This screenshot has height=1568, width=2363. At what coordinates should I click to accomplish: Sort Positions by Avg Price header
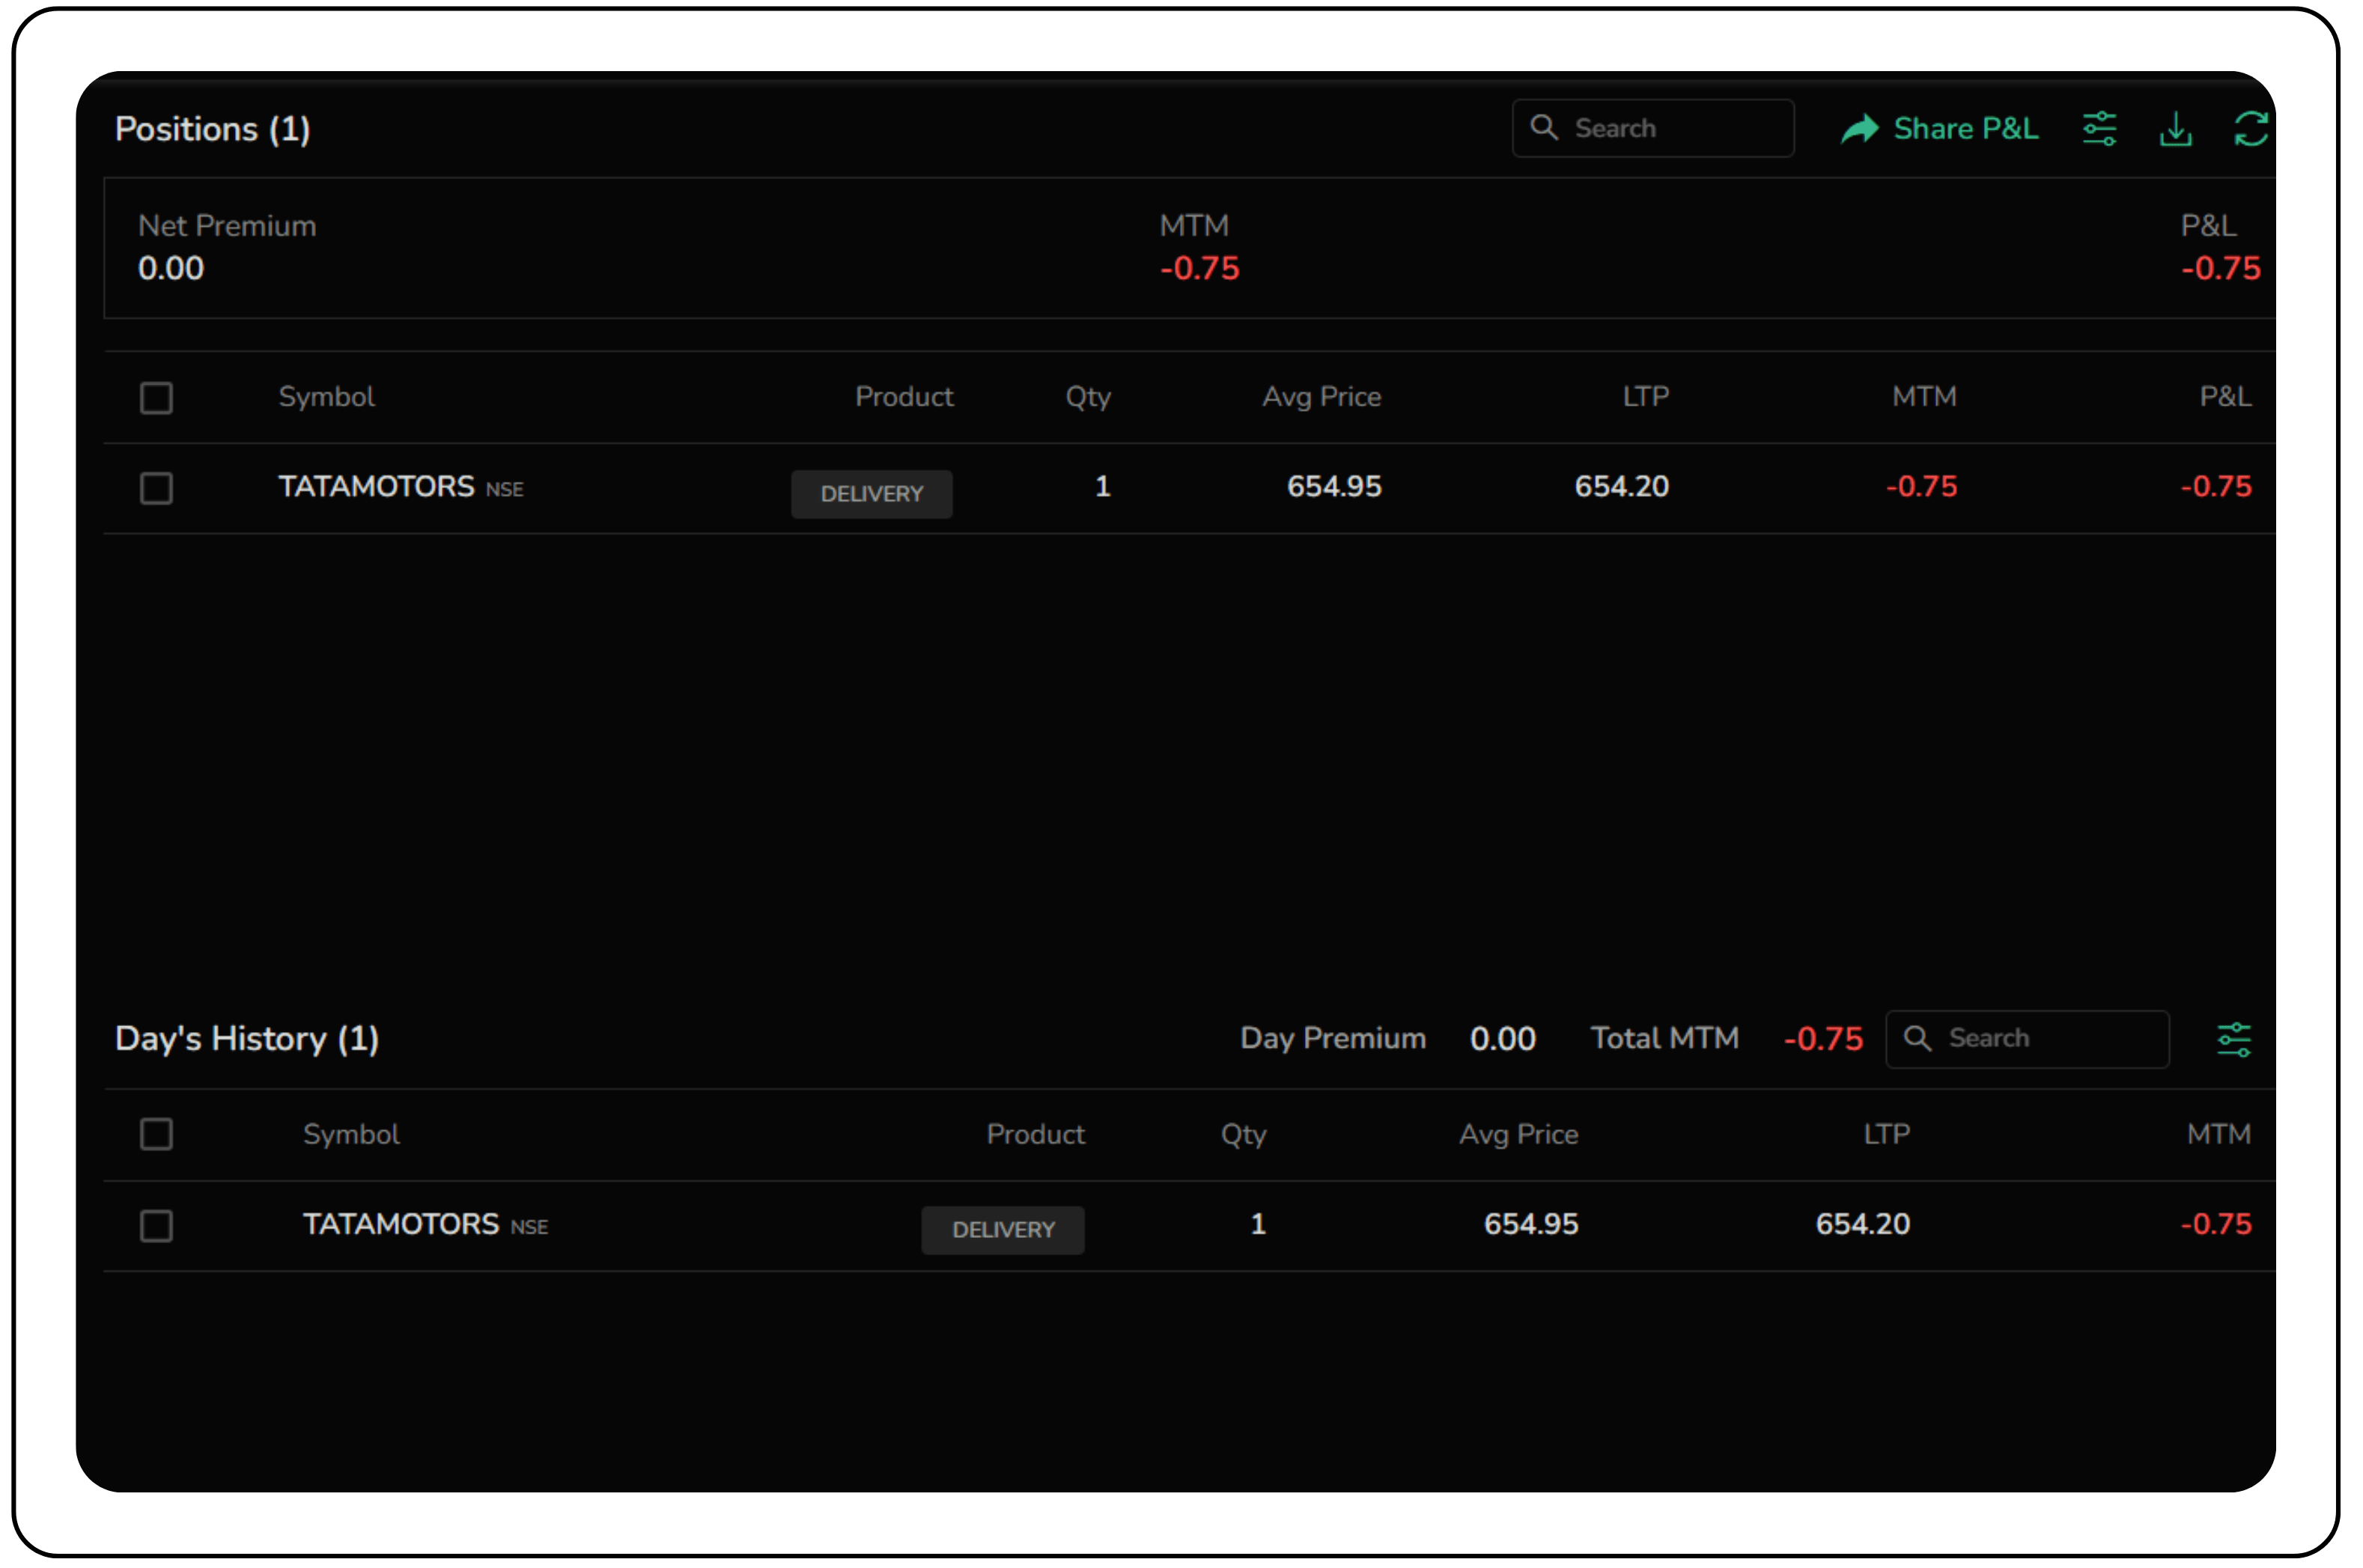tap(1321, 397)
